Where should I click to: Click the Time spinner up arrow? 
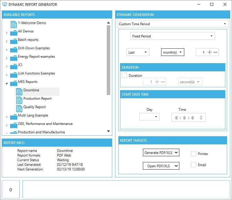pyautogui.click(x=201, y=116)
